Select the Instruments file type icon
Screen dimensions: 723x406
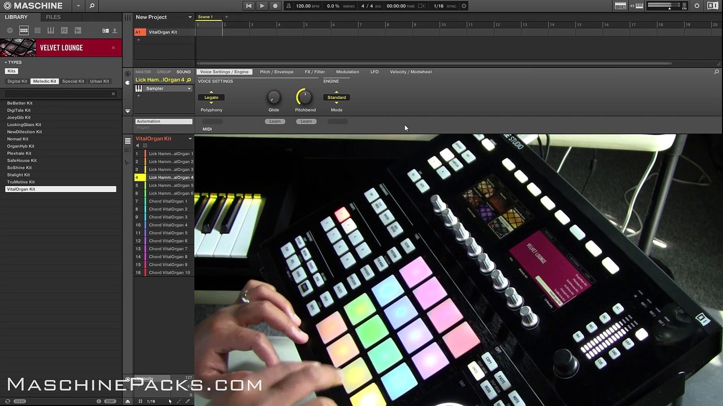(51, 30)
